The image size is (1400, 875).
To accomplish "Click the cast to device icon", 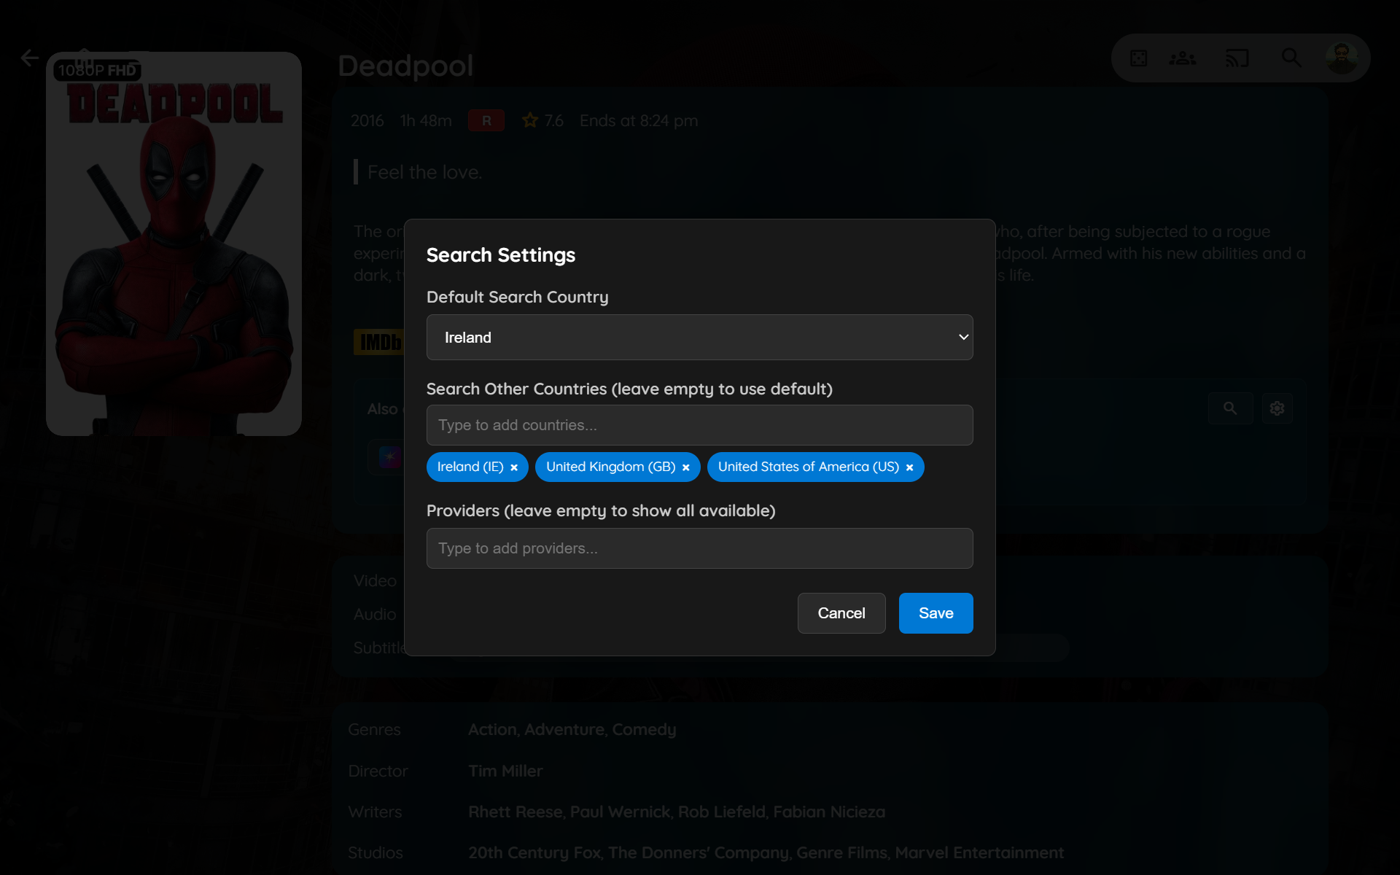I will [x=1237, y=58].
